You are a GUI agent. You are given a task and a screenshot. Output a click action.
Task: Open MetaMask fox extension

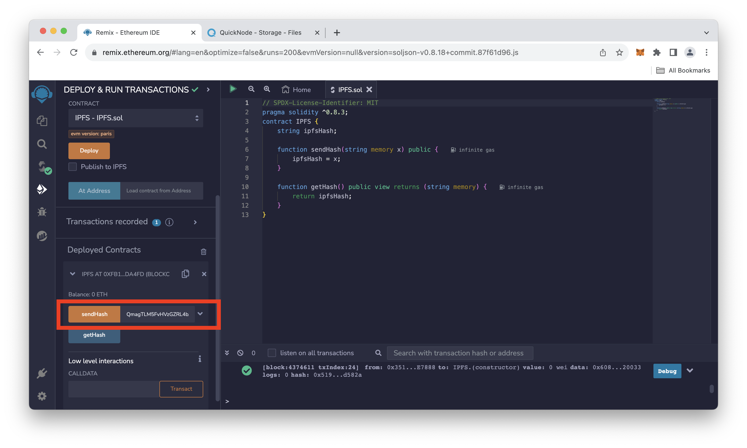coord(640,52)
